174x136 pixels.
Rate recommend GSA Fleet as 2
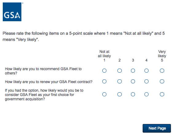[120, 70]
